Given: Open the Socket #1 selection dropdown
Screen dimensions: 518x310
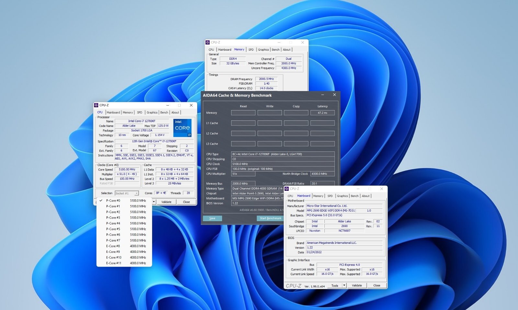Looking at the screenshot, I should (127, 193).
